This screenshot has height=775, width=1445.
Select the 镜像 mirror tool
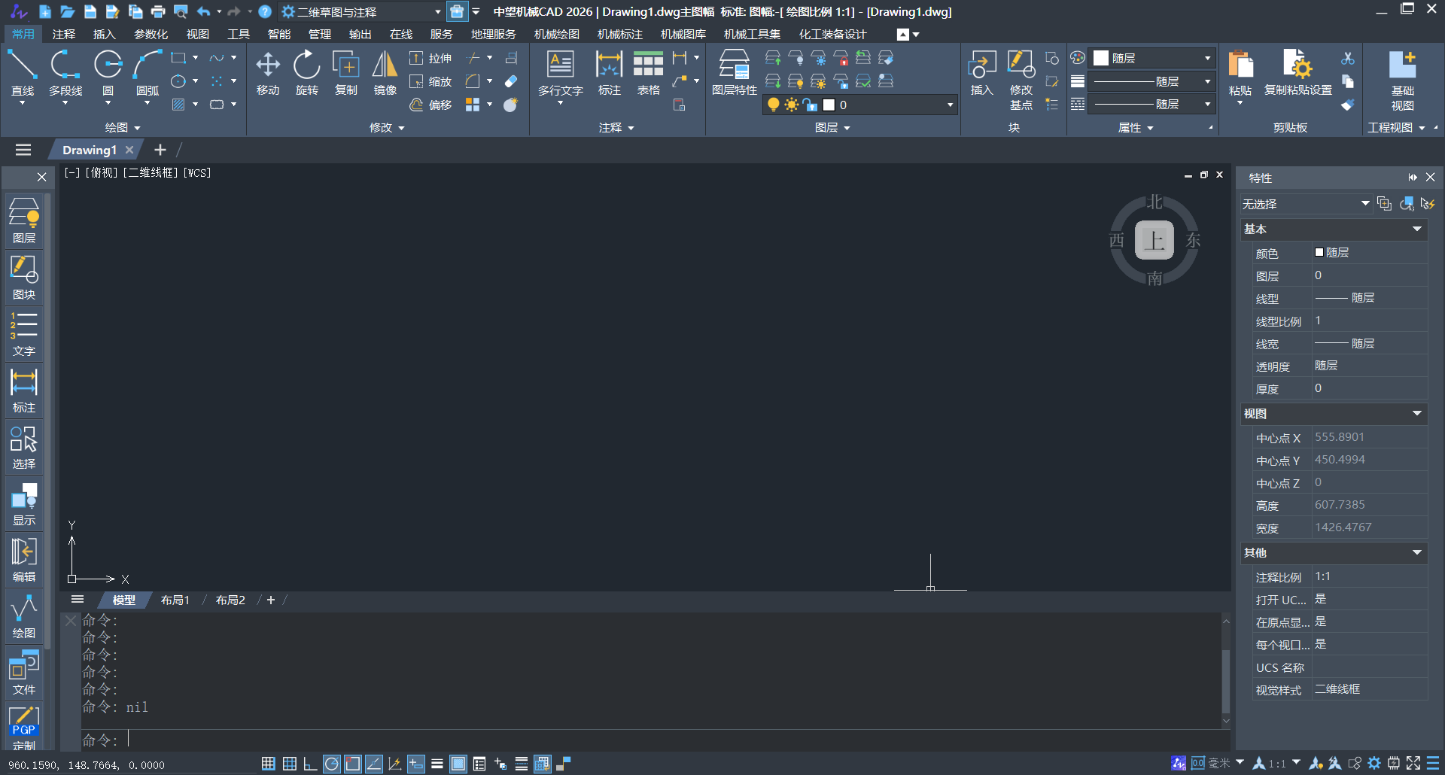click(x=385, y=74)
